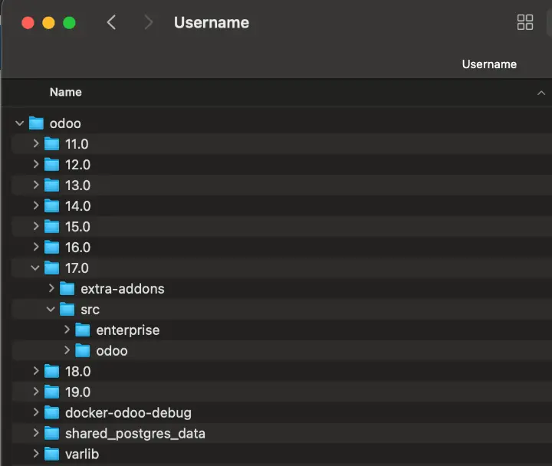The image size is (552, 466).
Task: Select the Username path tab
Action: coord(489,64)
